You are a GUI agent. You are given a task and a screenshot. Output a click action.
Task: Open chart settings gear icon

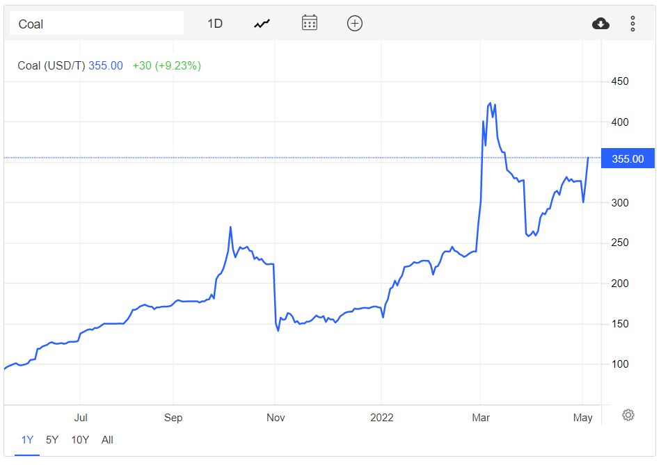coord(628,415)
